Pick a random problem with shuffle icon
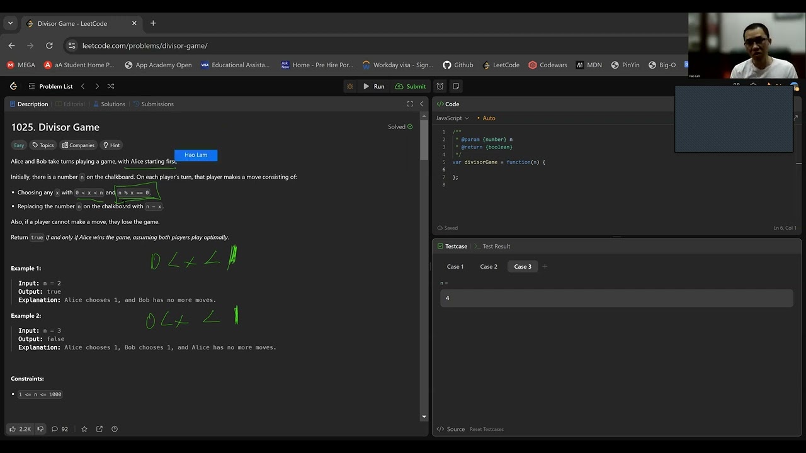This screenshot has height=453, width=806. click(x=111, y=86)
